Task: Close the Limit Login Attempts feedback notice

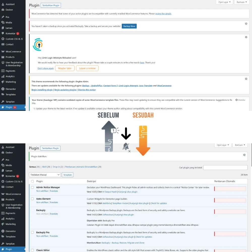Action: point(246,37)
